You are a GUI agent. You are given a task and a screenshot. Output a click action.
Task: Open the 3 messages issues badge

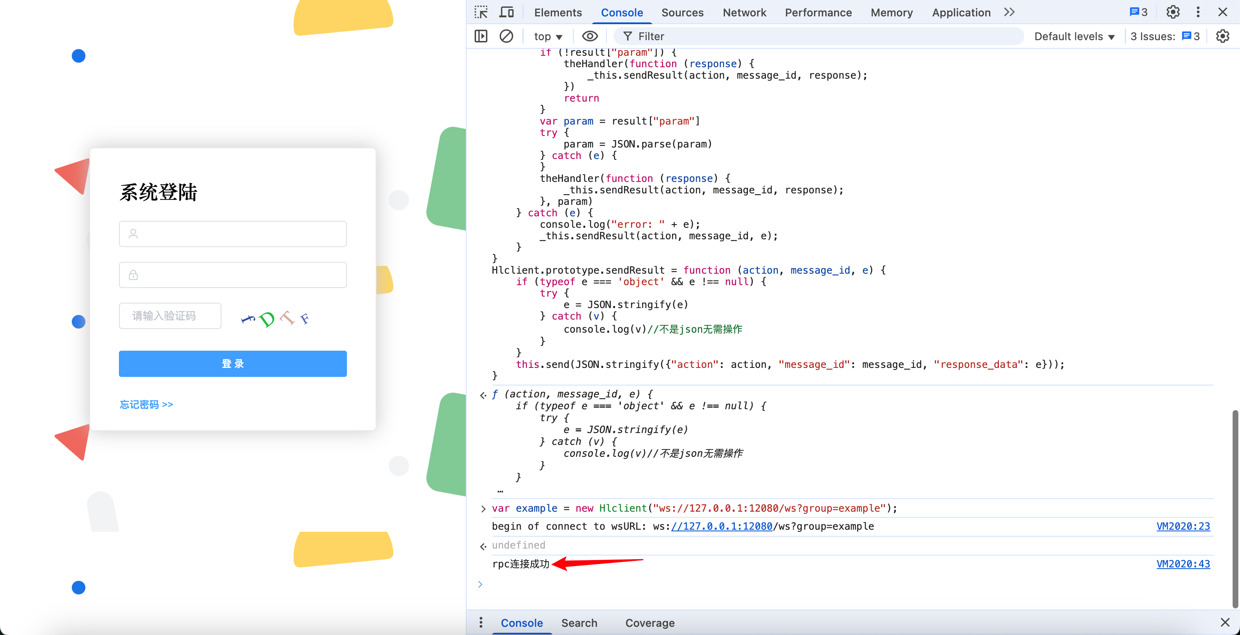click(x=1138, y=12)
